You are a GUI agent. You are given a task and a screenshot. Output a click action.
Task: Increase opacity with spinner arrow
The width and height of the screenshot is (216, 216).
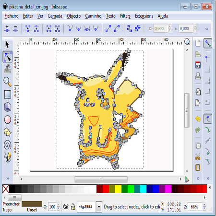point(59,205)
